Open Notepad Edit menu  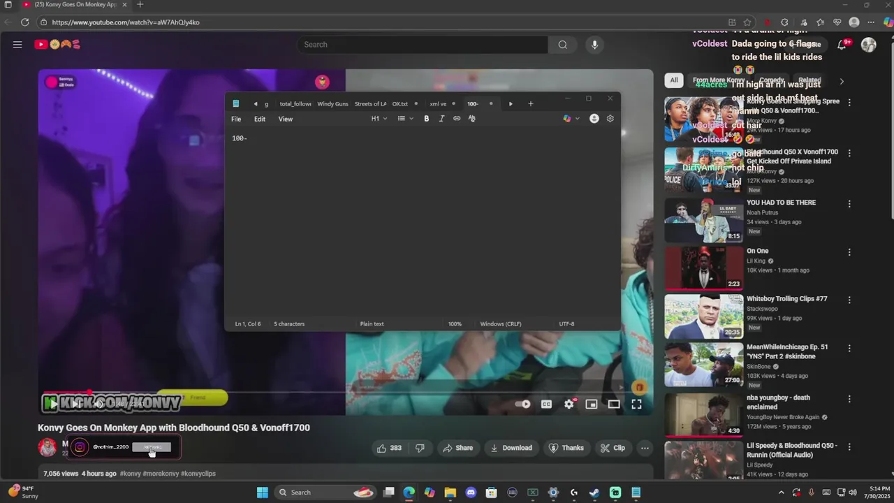click(260, 119)
